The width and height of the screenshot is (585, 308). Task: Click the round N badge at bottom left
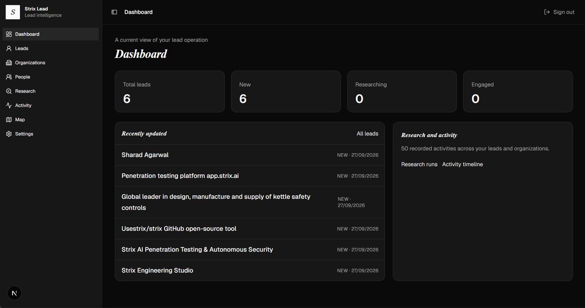coord(14,293)
